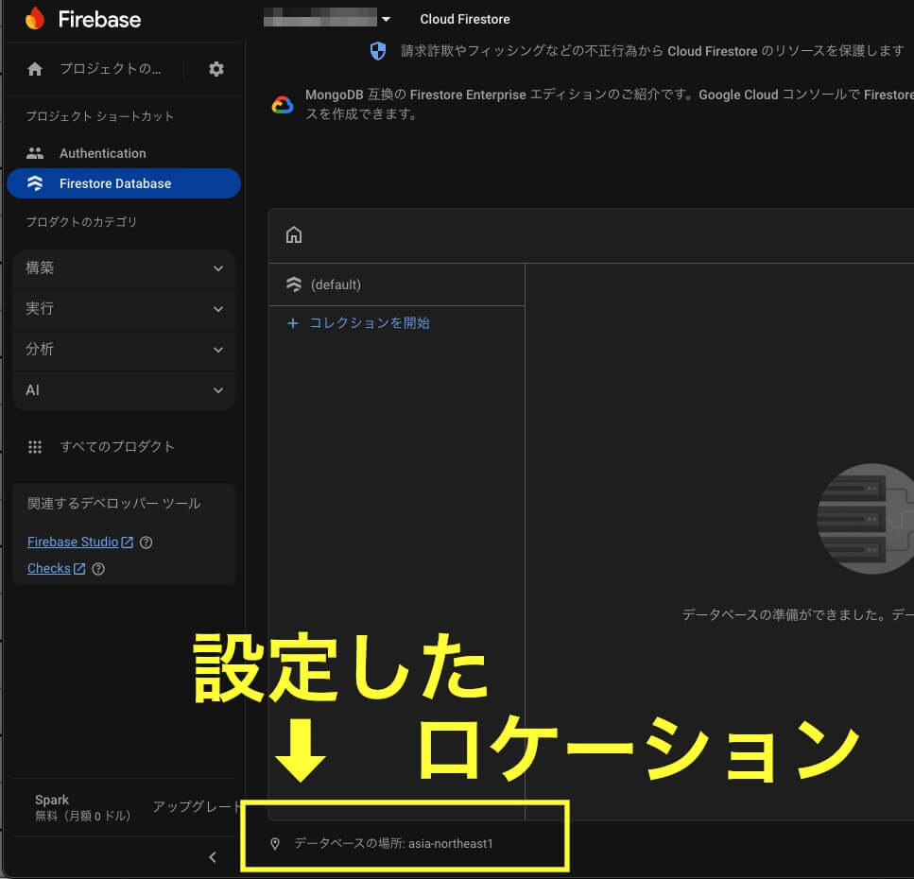Click プロダクトのカテゴリ heading
Image resolution: width=914 pixels, height=879 pixels.
tap(81, 222)
